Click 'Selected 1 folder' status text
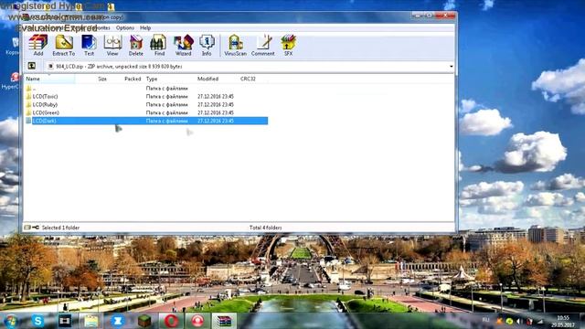The height and width of the screenshot is (329, 585). point(60,228)
